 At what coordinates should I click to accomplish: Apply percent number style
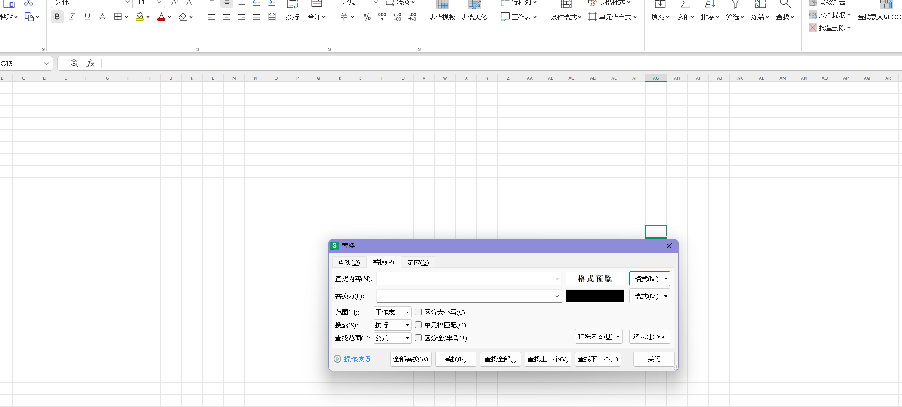367,17
